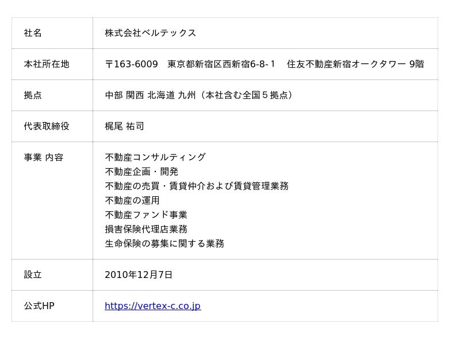The image size is (460, 339).
Task: Select the date 2010年12月7日
Action: [139, 275]
